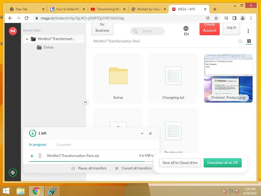The image size is (261, 196).
Task: Click the share page icon
Action: click(208, 18)
